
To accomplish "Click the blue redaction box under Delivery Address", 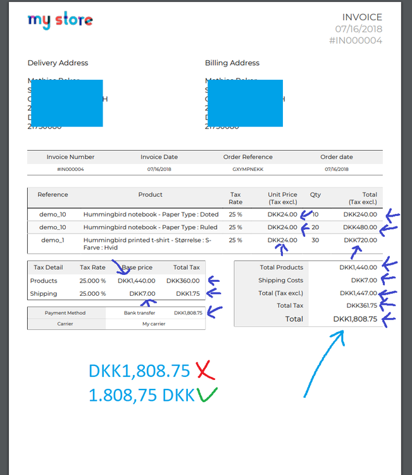I will tap(67, 103).
